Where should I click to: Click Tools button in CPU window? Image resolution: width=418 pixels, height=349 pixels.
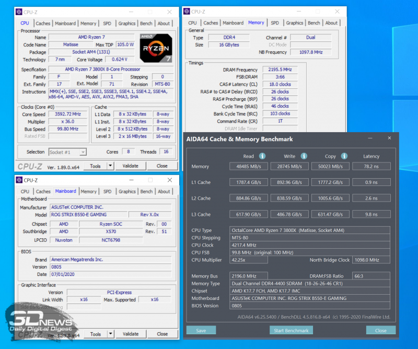pos(95,166)
